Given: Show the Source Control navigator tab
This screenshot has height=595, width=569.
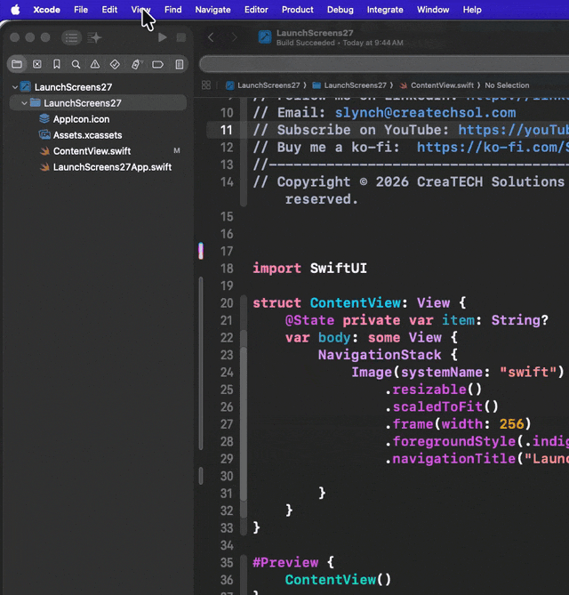Looking at the screenshot, I should [36, 64].
